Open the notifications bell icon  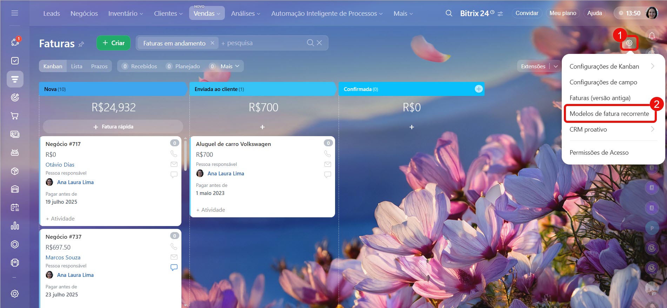pyautogui.click(x=652, y=36)
